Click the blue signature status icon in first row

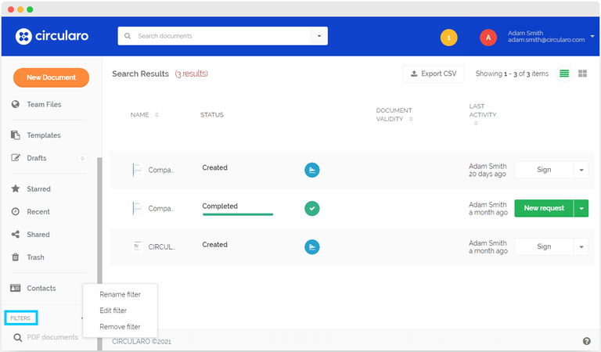coord(311,170)
